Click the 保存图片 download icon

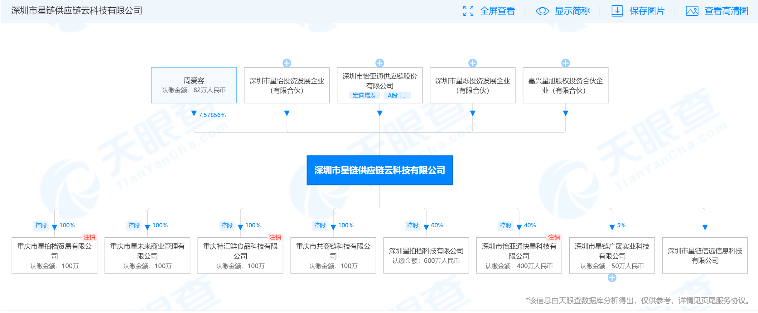(617, 11)
